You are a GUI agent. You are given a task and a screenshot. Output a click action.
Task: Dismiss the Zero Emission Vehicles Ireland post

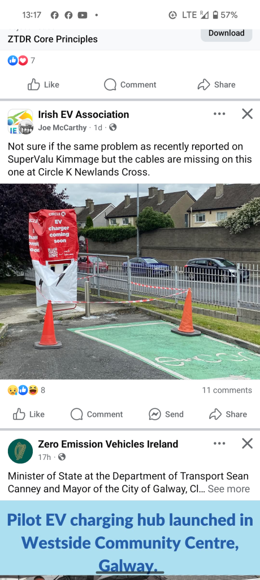click(x=247, y=443)
